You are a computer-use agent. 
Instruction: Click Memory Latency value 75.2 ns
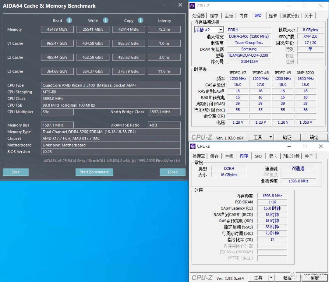164,29
